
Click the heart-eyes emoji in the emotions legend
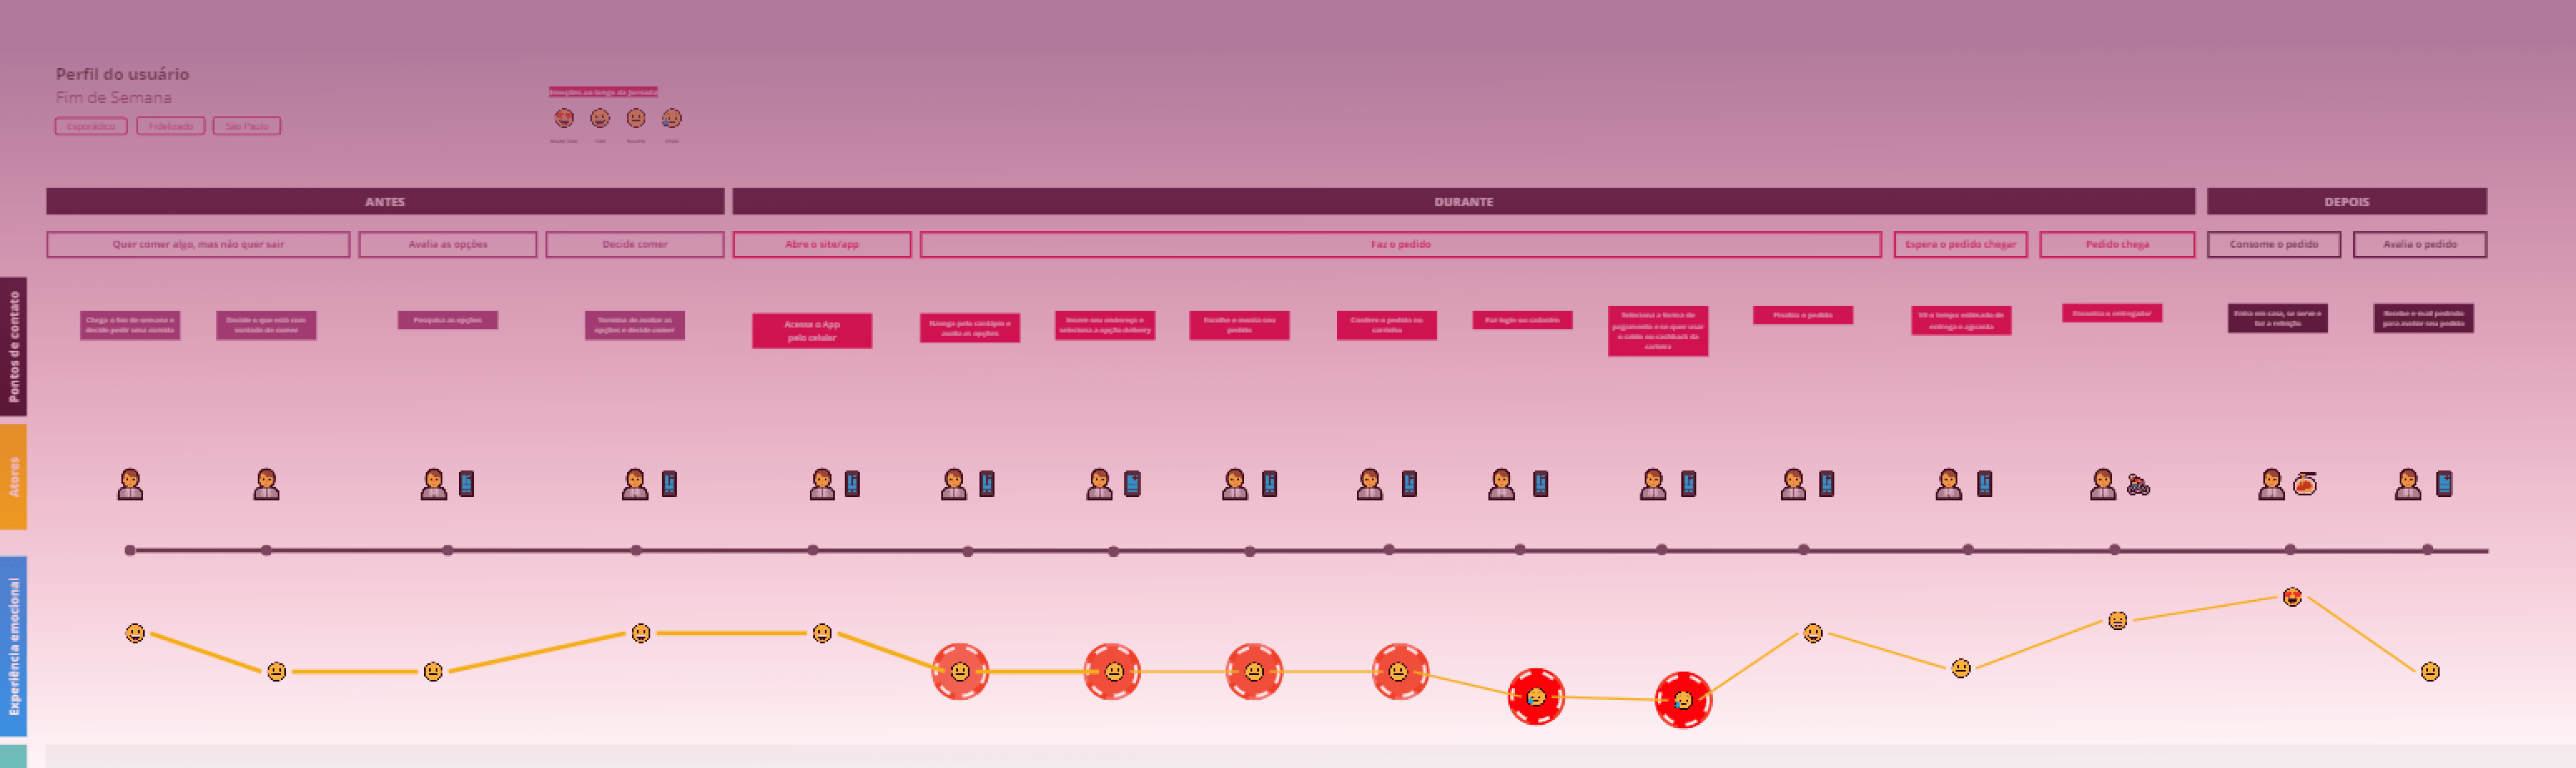coord(564,118)
